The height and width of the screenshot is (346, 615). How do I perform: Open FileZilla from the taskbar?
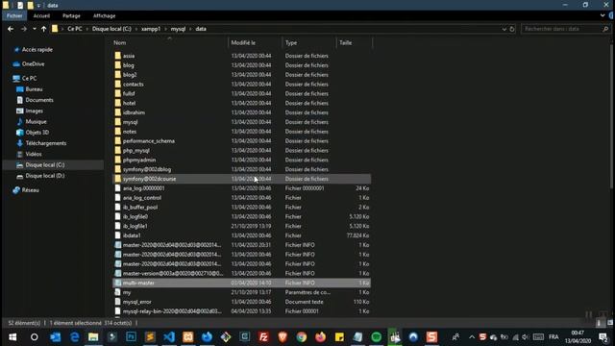tap(263, 337)
